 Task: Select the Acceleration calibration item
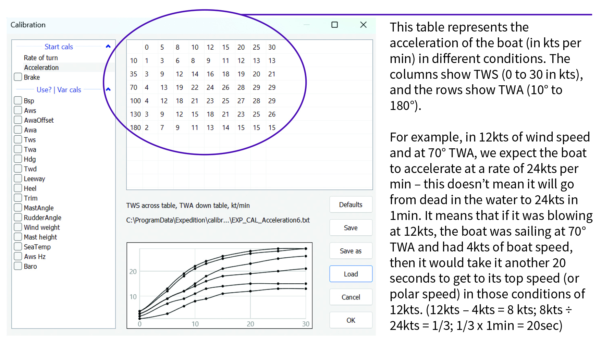pos(41,67)
